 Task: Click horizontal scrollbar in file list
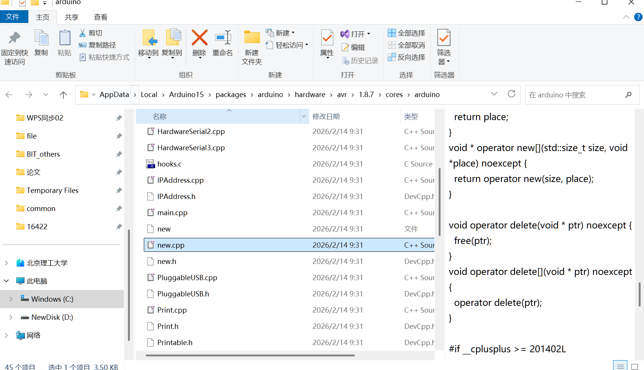click(250, 355)
